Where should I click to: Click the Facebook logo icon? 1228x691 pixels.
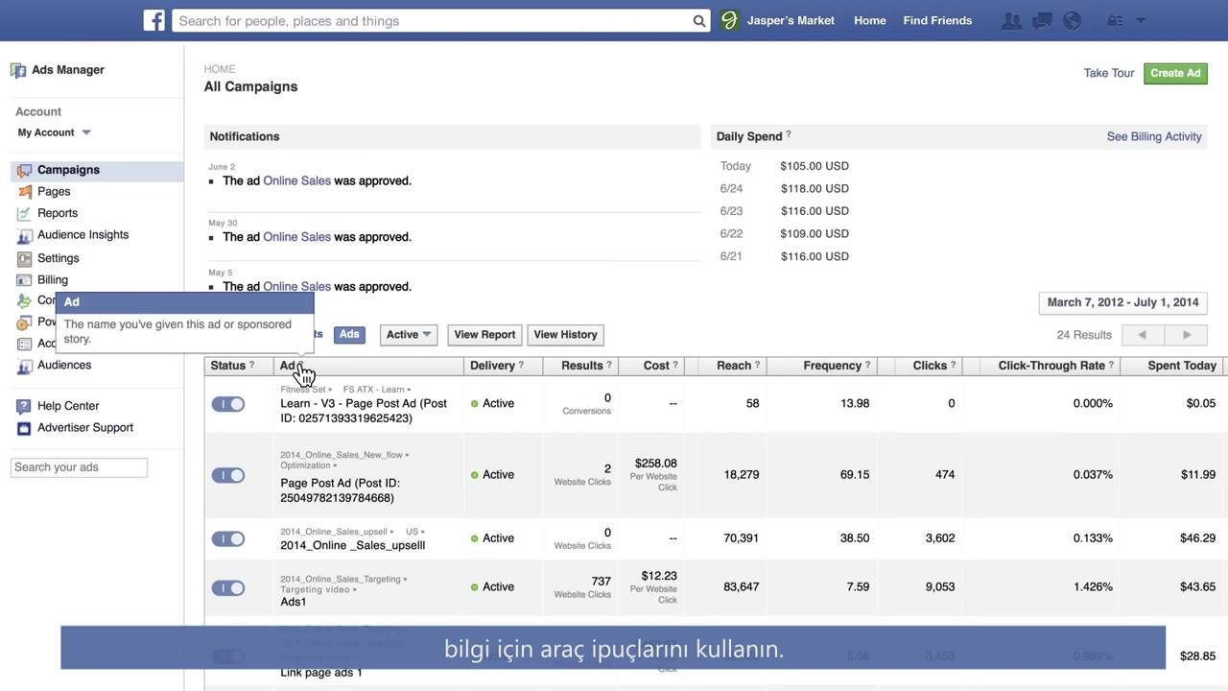[x=154, y=20]
